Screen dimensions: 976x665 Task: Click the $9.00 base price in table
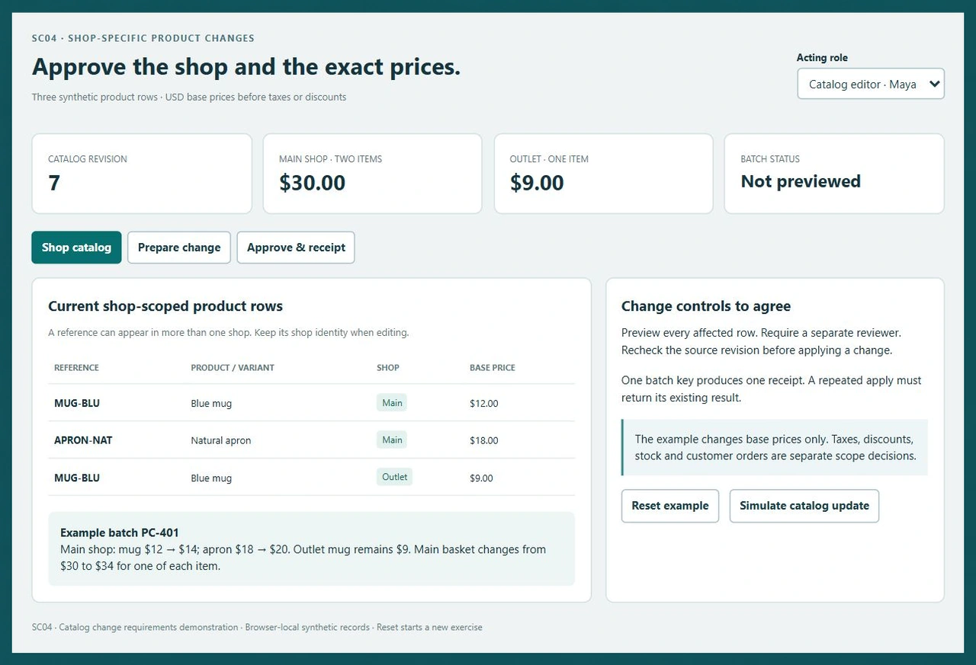click(x=481, y=478)
